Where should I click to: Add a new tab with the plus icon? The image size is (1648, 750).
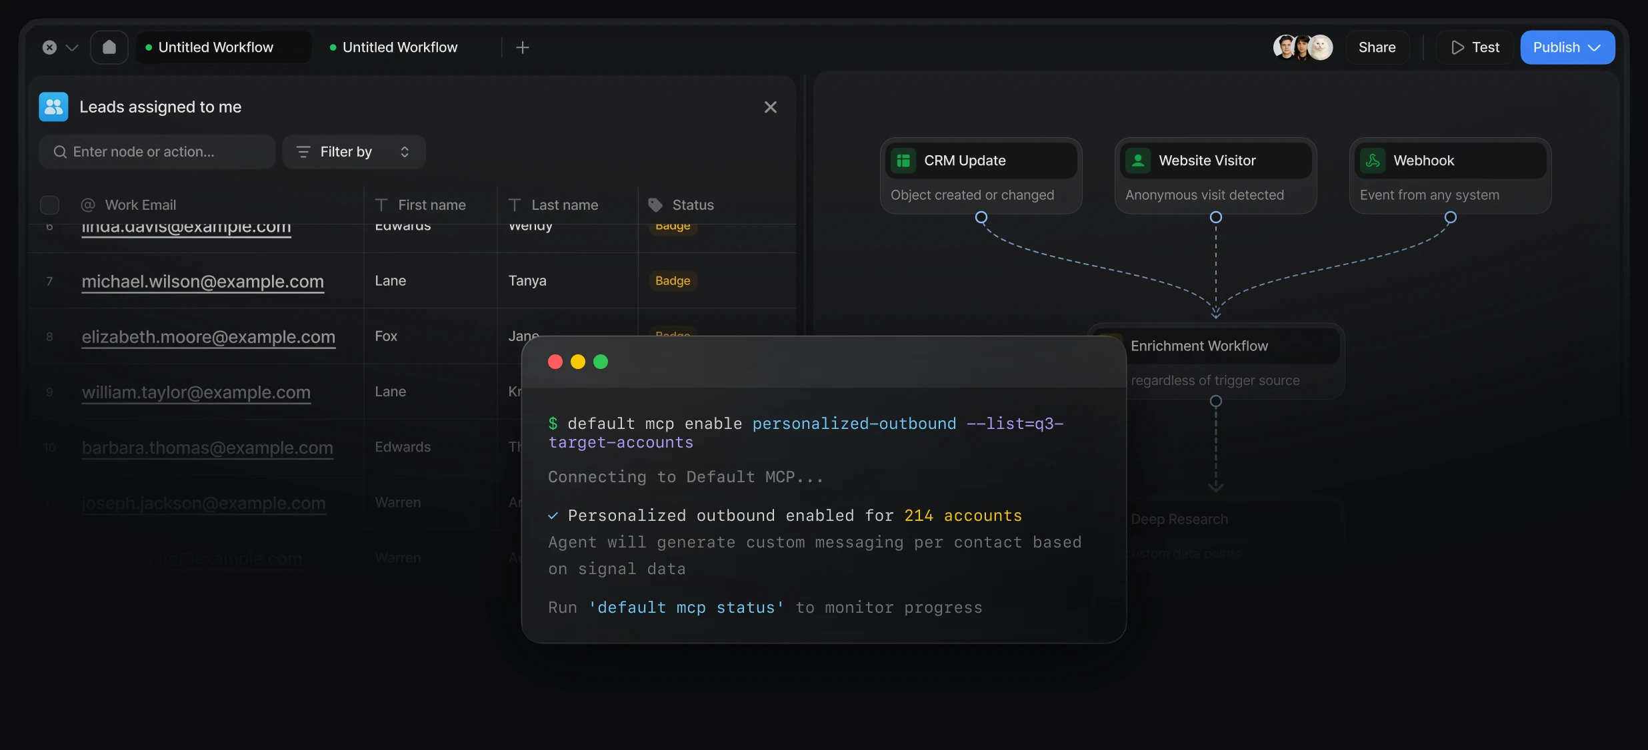[x=523, y=47]
